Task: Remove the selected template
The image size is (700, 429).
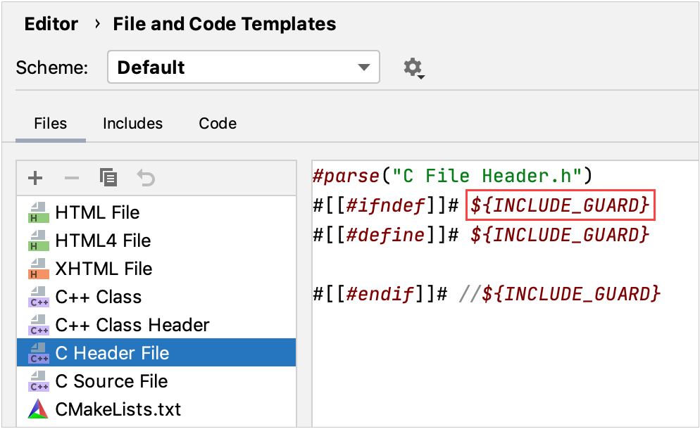Action: tap(71, 177)
